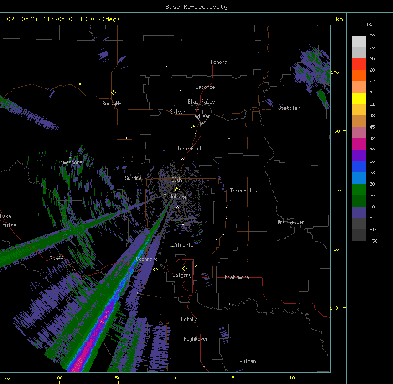Click the dBZ legend heading
This screenshot has width=393, height=384.
pos(369,24)
